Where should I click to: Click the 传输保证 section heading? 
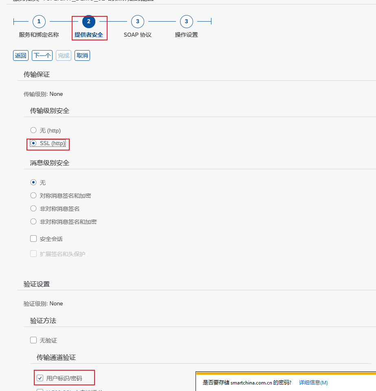tap(37, 74)
